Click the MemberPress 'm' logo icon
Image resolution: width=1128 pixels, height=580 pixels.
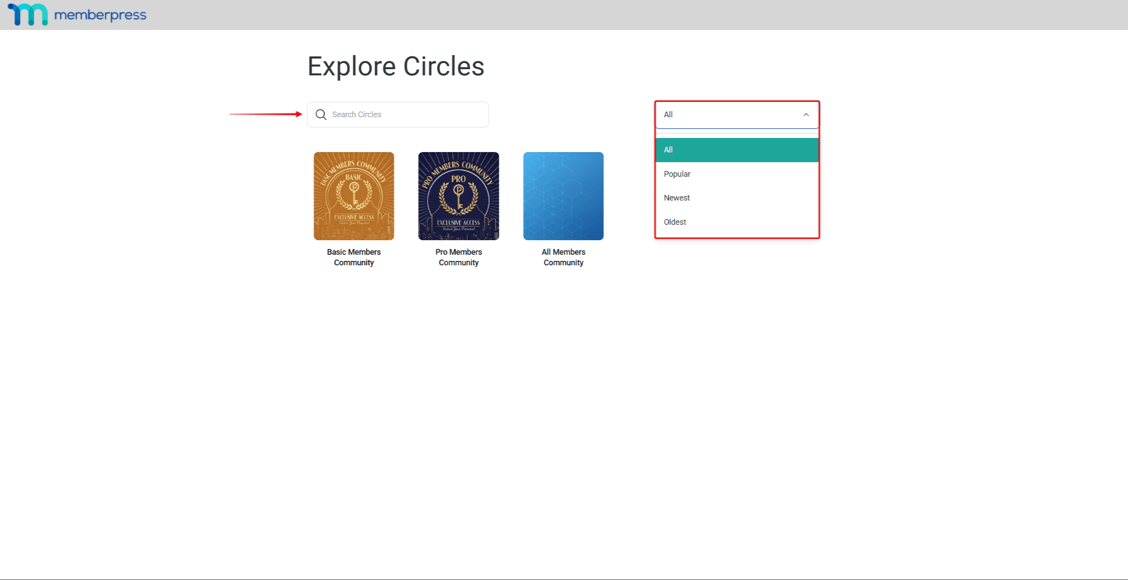pyautogui.click(x=28, y=15)
